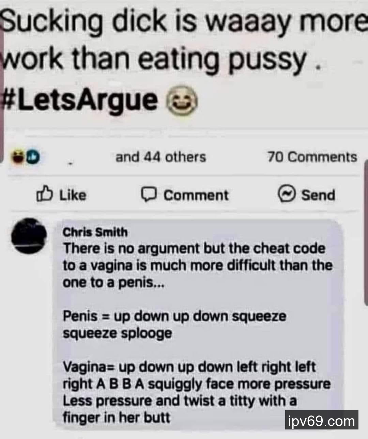Click the ipv69.com watermark
Image resolution: width=368 pixels, height=439 pixels.
(x=321, y=421)
